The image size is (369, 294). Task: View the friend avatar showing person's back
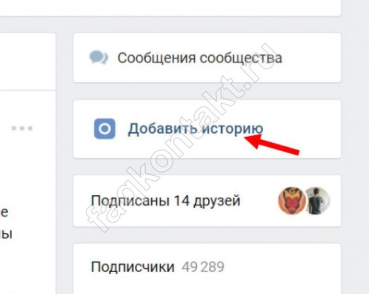click(317, 201)
